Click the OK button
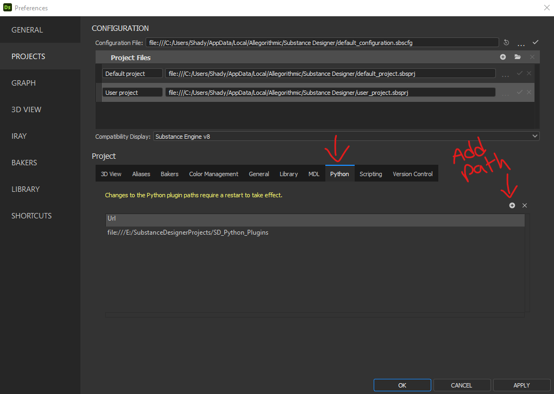The width and height of the screenshot is (554, 394). [x=402, y=385]
